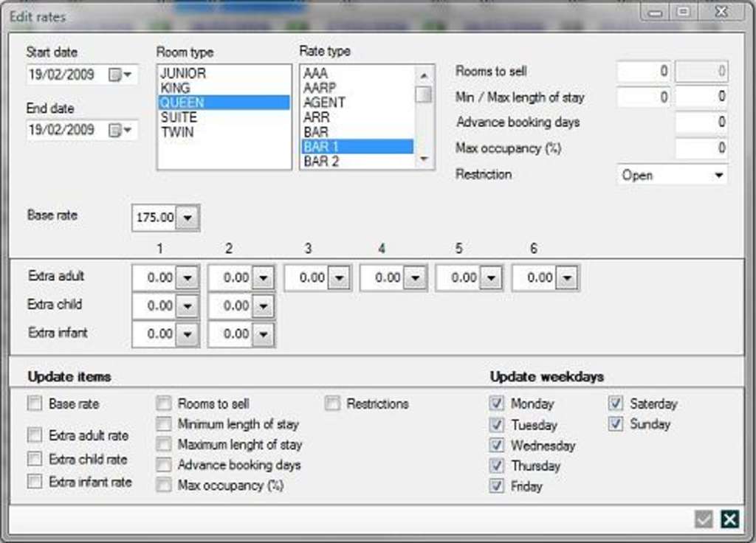Image resolution: width=756 pixels, height=543 pixels.
Task: Check the Rooms to sell update item
Action: pyautogui.click(x=164, y=404)
